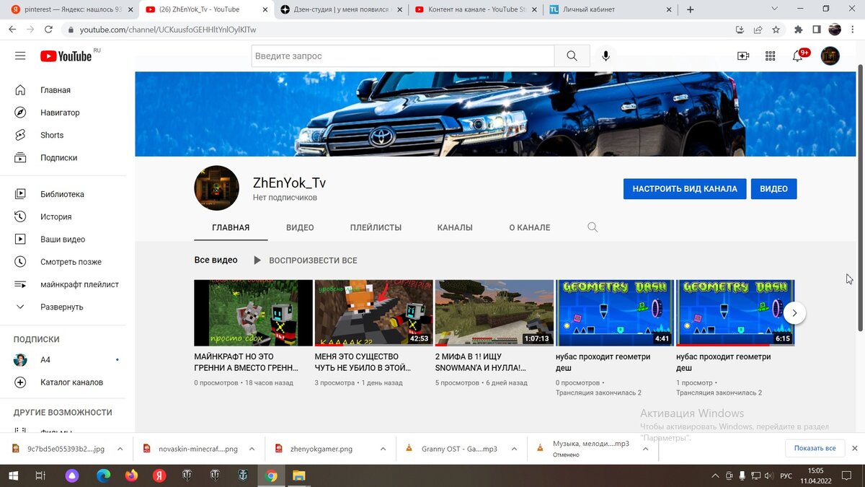Open Chrome from the Windows taskbar
Image resolution: width=865 pixels, height=487 pixels.
[271, 475]
